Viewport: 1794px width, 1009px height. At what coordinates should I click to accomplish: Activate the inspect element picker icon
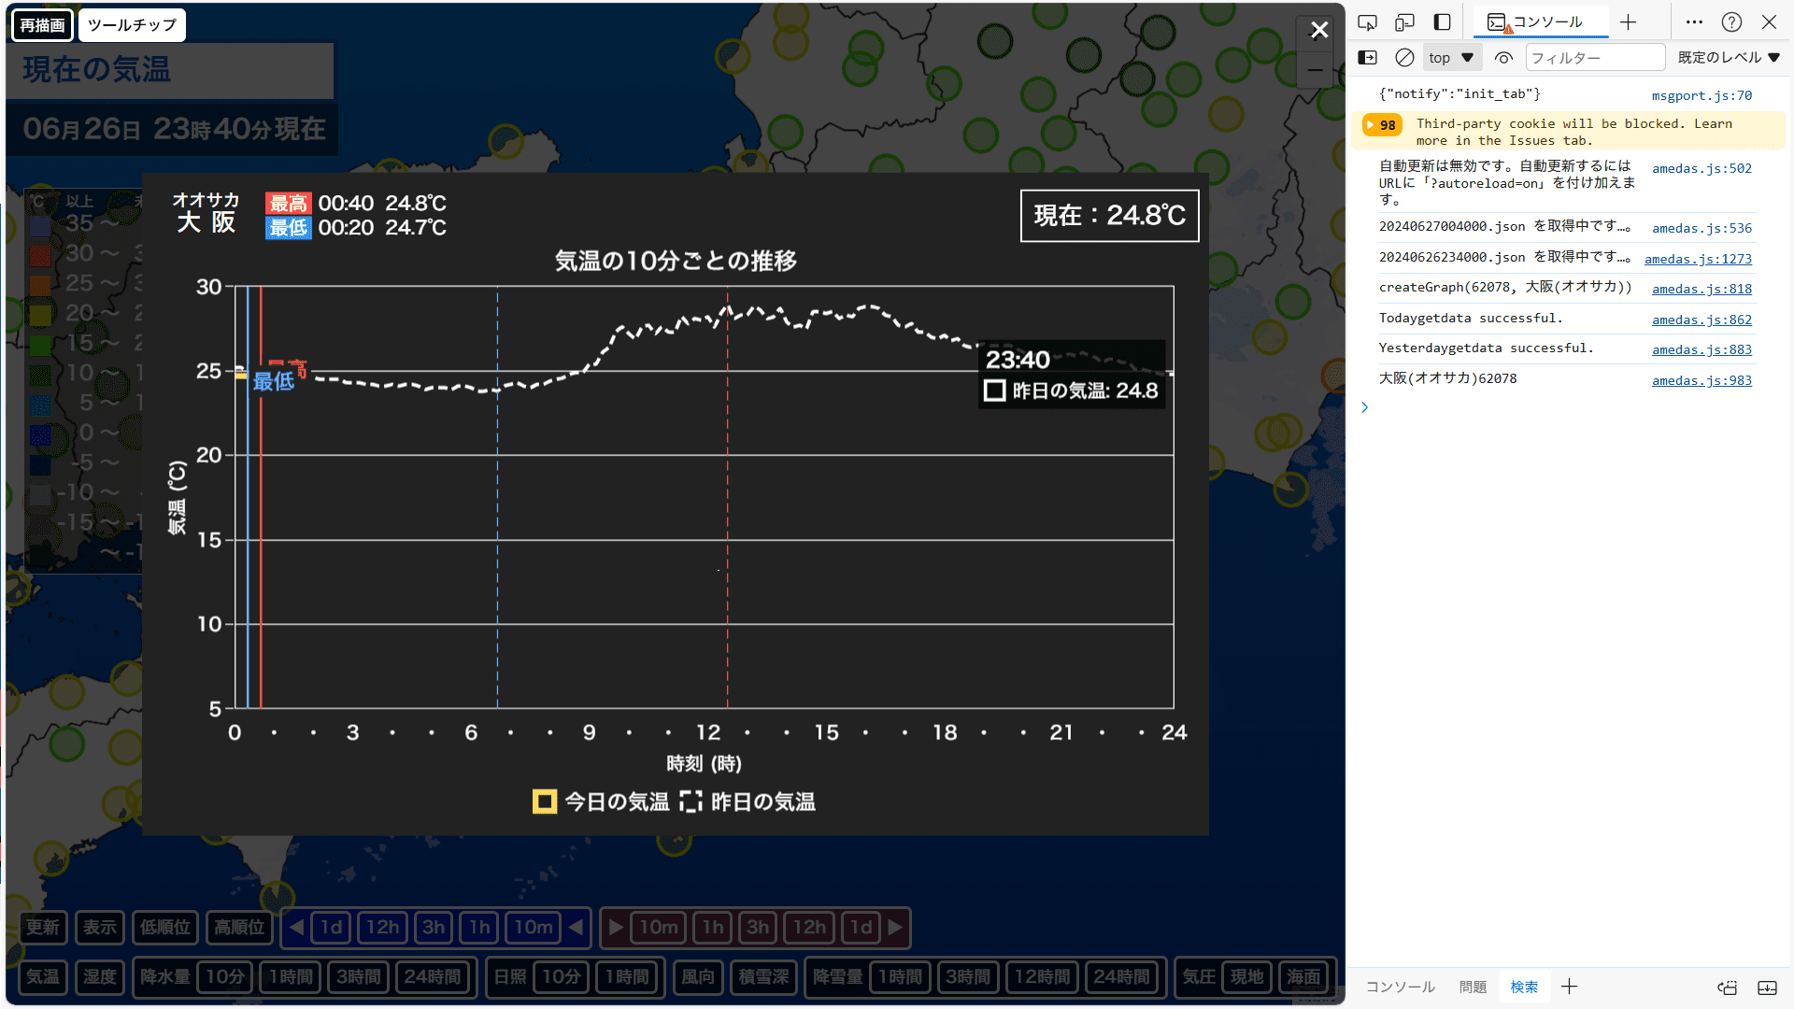tap(1367, 22)
